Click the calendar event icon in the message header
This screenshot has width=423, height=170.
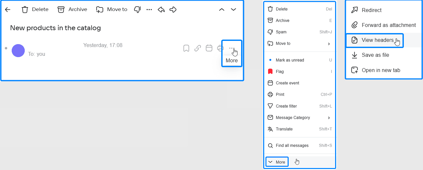[x=209, y=48]
